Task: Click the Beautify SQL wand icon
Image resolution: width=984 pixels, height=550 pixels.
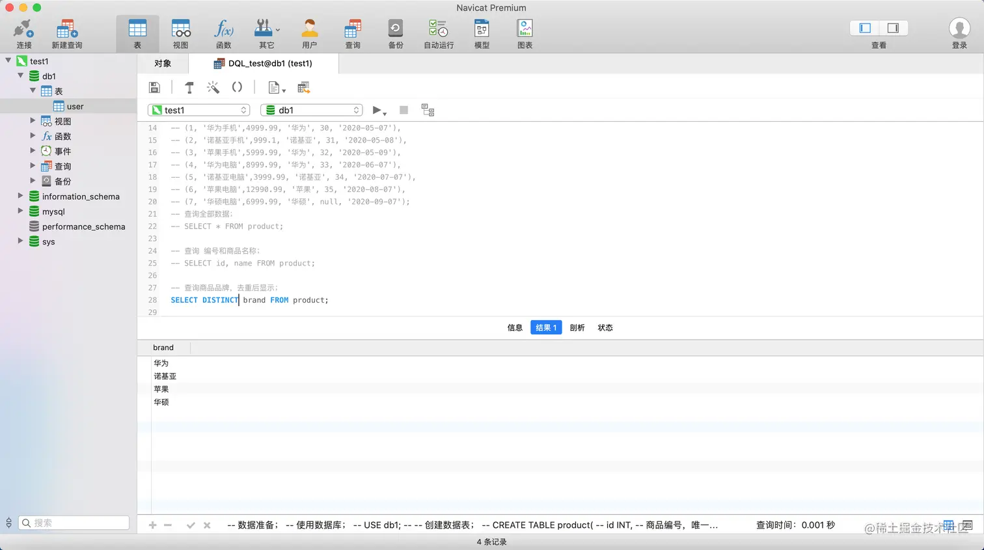Action: [x=213, y=87]
